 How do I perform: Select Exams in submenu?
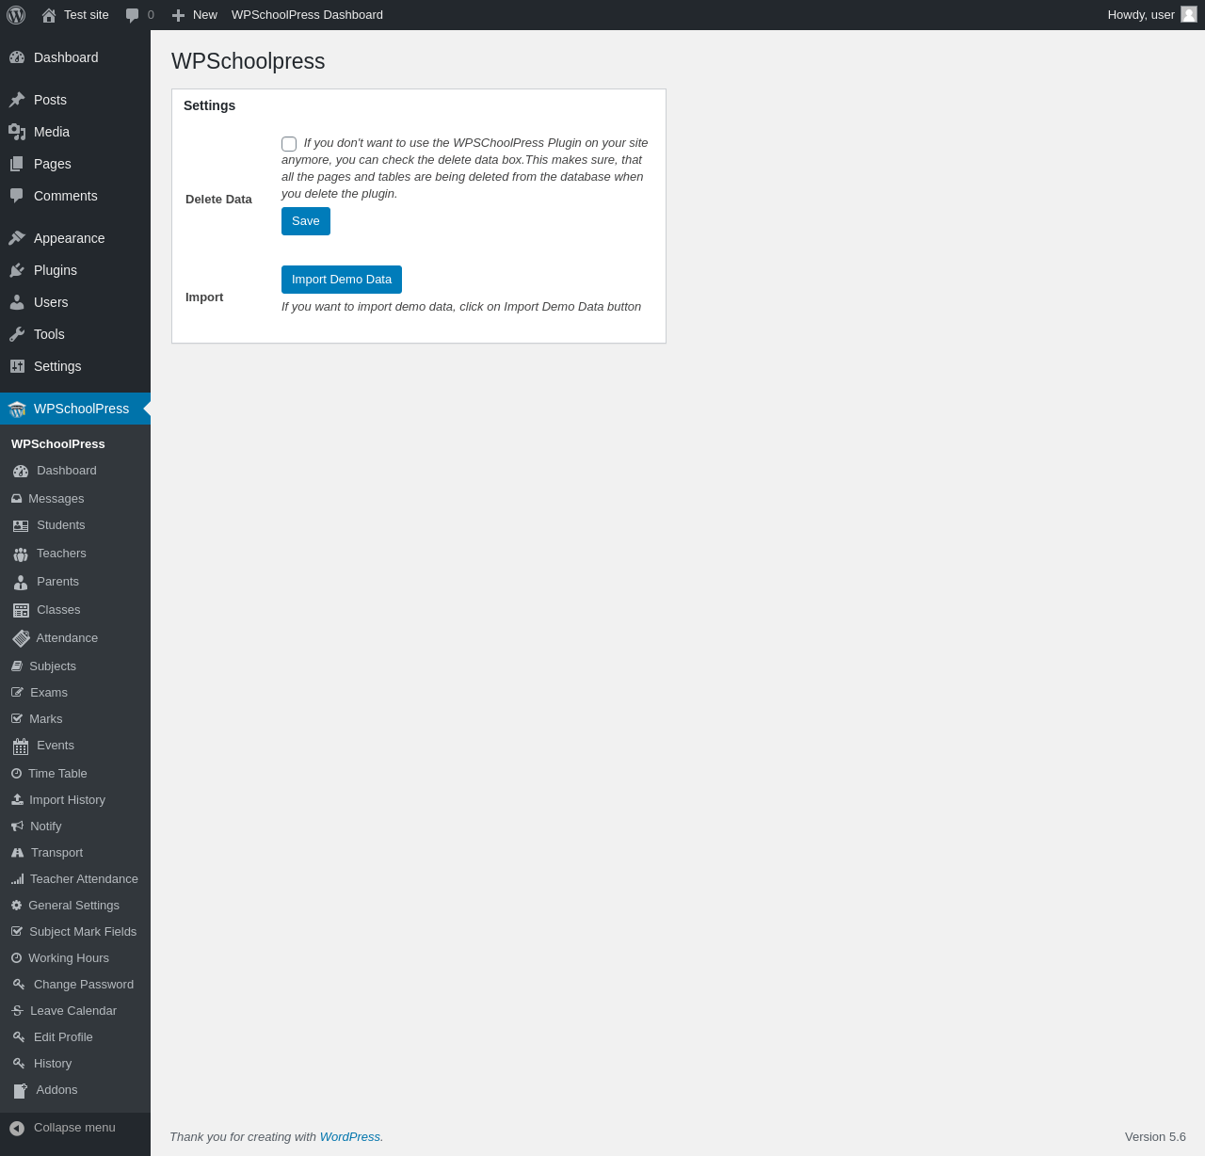(75, 693)
